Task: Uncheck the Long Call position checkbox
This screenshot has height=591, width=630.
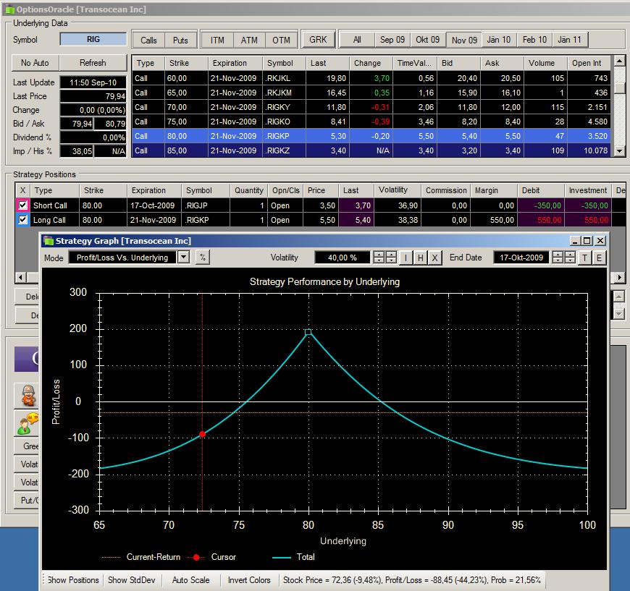Action: (x=23, y=220)
